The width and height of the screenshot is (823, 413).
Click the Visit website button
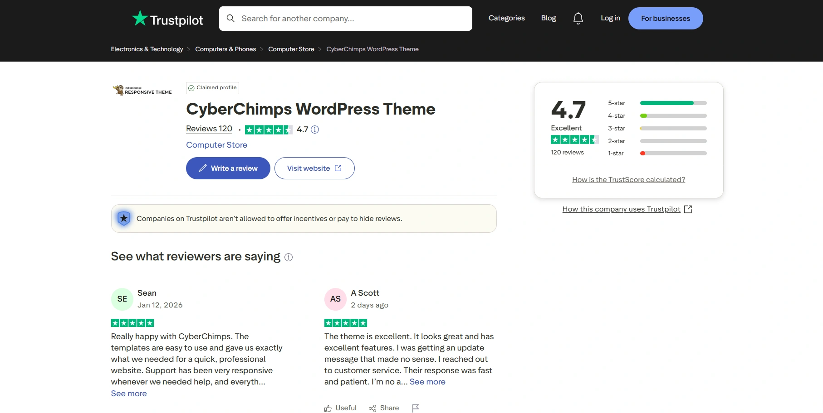[x=314, y=168]
